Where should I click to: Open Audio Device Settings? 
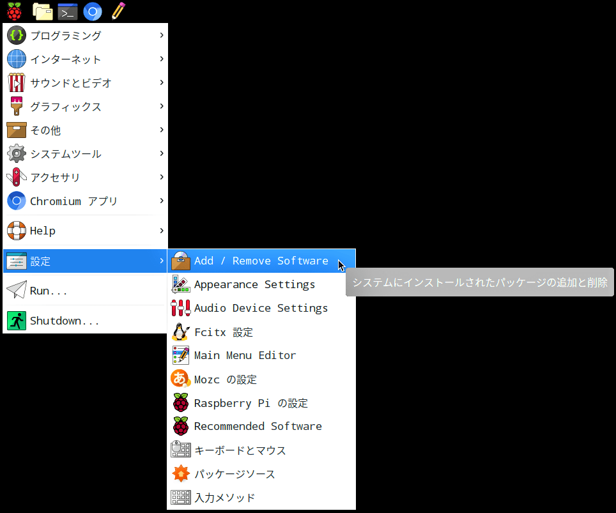261,308
